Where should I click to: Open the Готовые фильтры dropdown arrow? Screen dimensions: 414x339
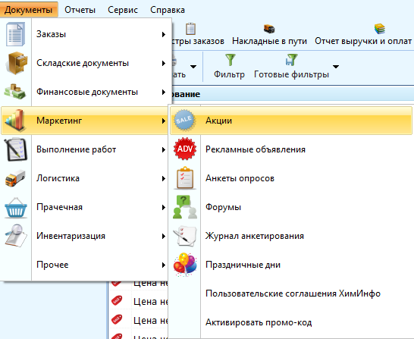(x=336, y=67)
